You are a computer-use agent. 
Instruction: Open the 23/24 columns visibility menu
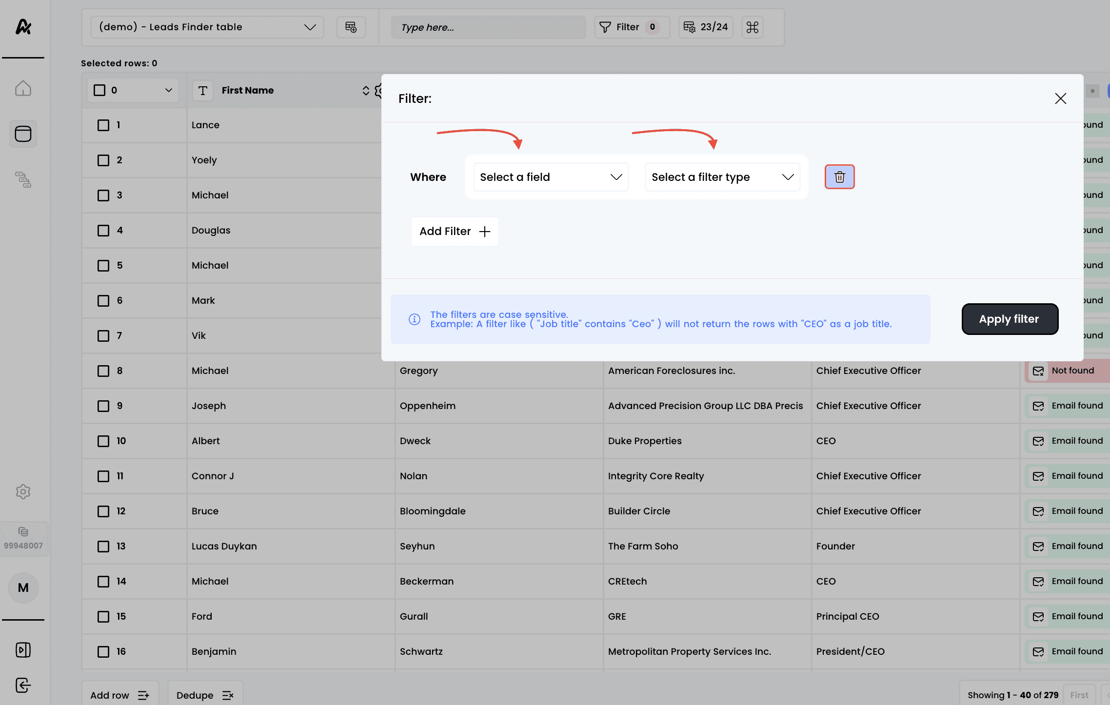[706, 27]
